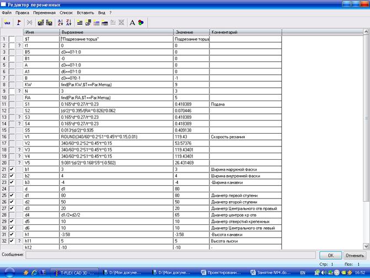Click the Отменить button
The width and height of the screenshot is (370, 278).
tap(355, 255)
